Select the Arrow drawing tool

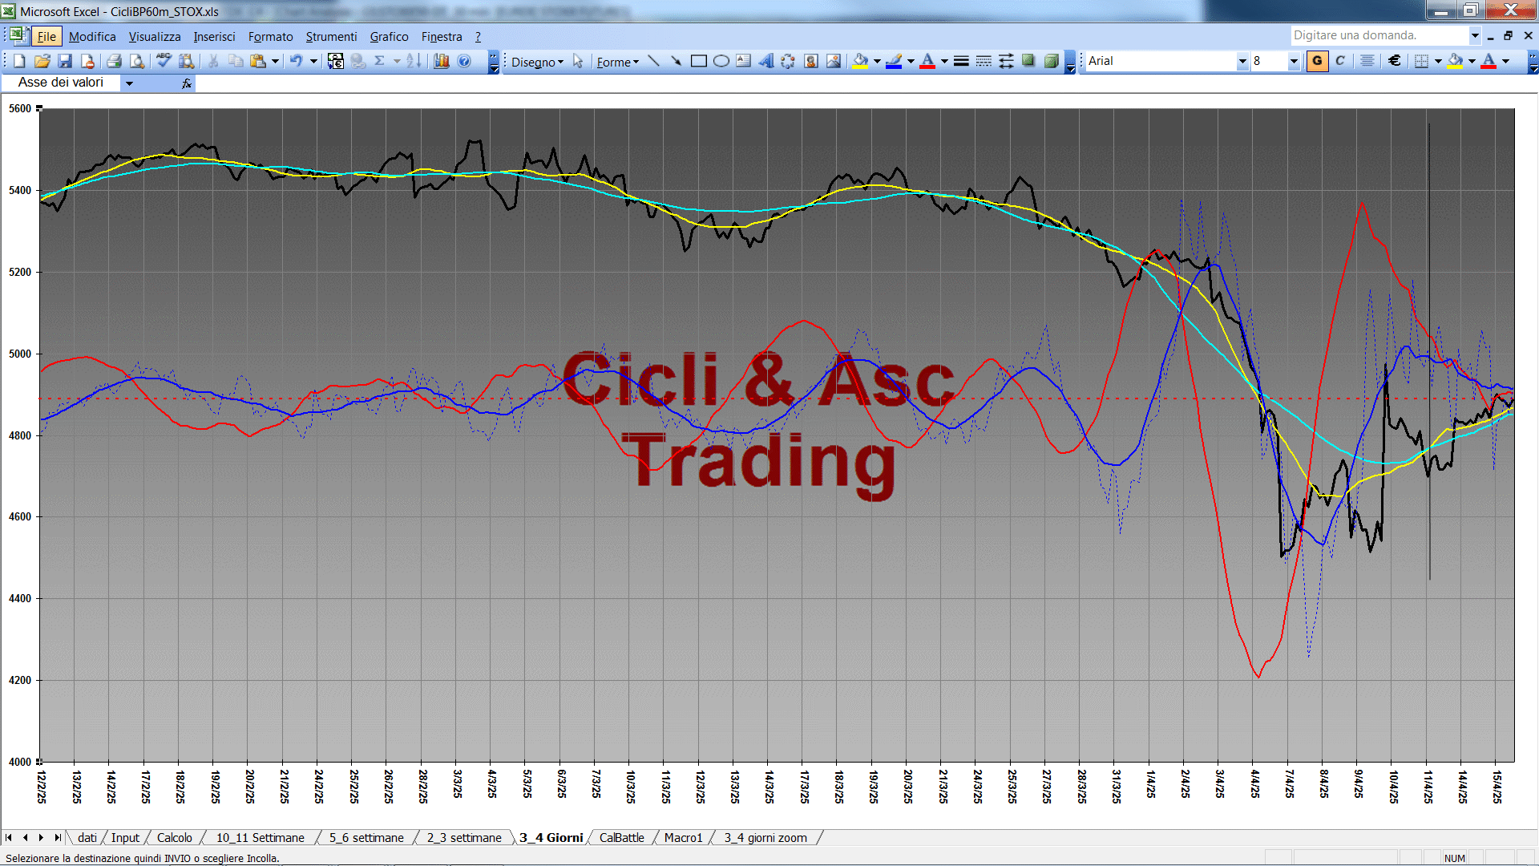click(676, 61)
